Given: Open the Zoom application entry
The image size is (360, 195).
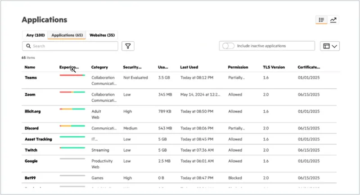Looking at the screenshot, I should tap(30, 95).
